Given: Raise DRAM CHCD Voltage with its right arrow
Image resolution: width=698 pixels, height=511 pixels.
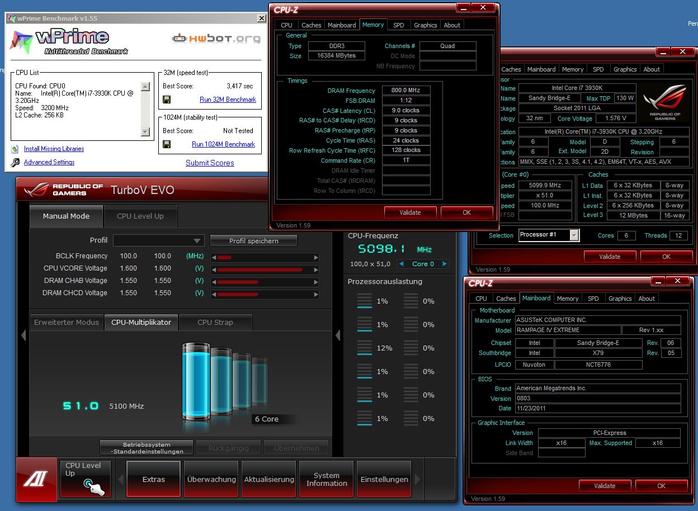Looking at the screenshot, I should pos(316,294).
